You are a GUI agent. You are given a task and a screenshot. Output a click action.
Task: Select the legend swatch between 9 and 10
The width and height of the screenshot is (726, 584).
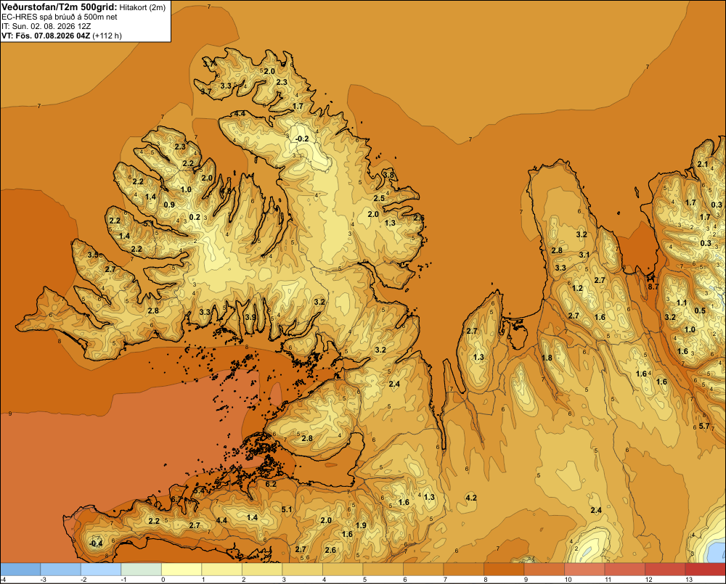click(x=544, y=569)
